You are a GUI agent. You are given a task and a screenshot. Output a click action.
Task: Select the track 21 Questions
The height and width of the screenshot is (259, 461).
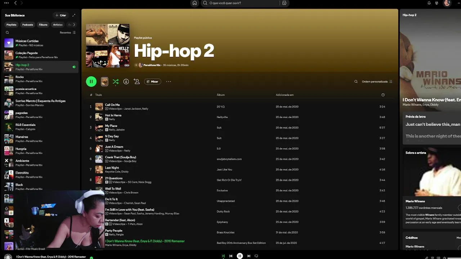click(x=241, y=180)
